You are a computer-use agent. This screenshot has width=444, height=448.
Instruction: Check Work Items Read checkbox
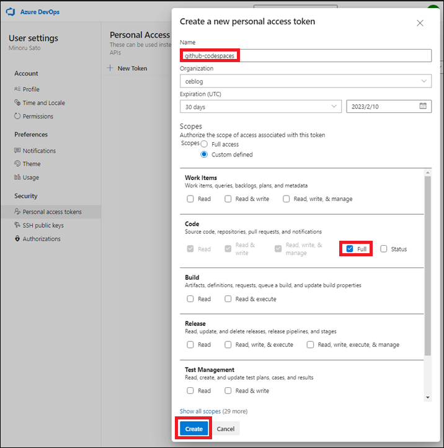coord(190,199)
